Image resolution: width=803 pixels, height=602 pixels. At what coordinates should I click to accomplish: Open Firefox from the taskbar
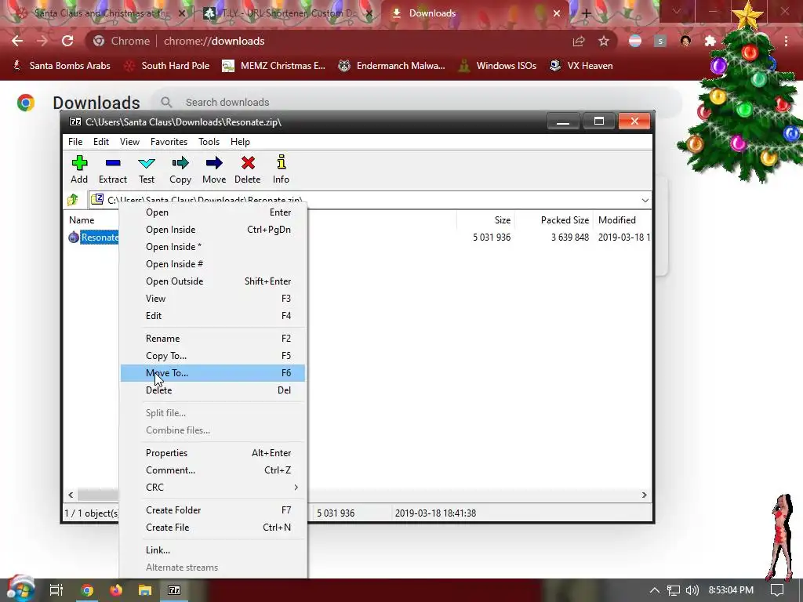(116, 590)
